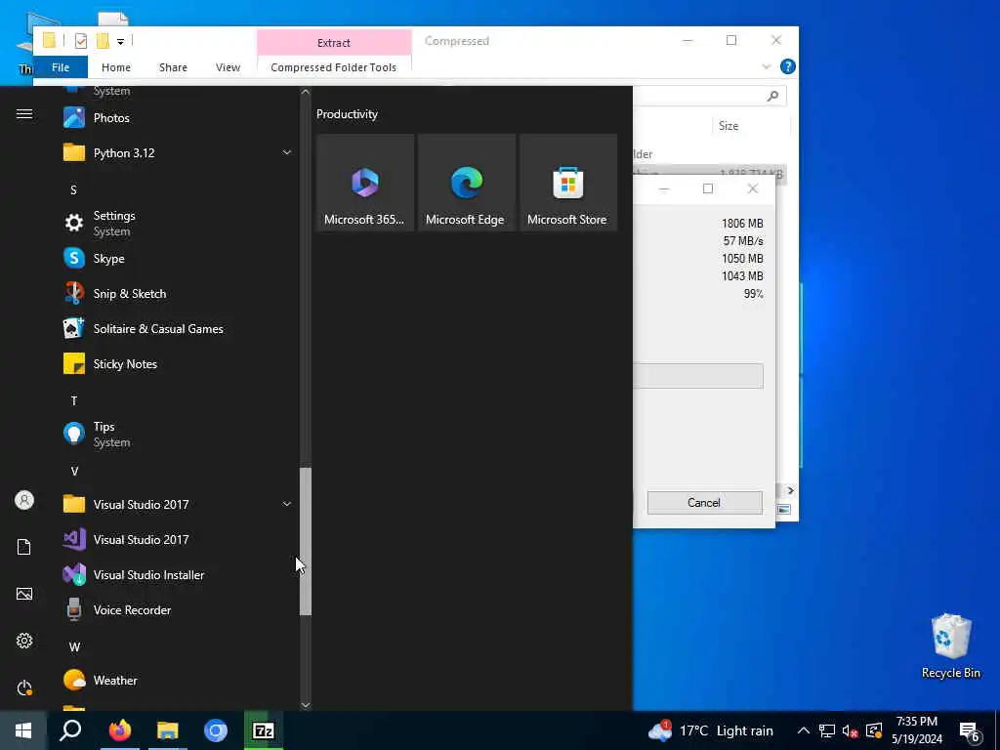
Task: Open File Explorer from the taskbar
Action: [168, 730]
